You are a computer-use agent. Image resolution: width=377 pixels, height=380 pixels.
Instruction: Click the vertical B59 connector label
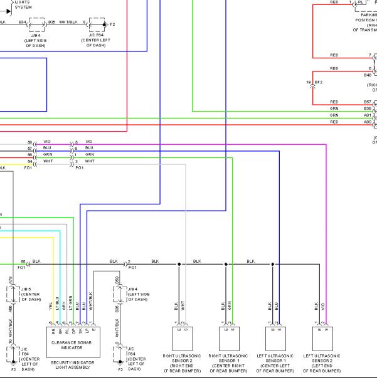click(x=117, y=280)
